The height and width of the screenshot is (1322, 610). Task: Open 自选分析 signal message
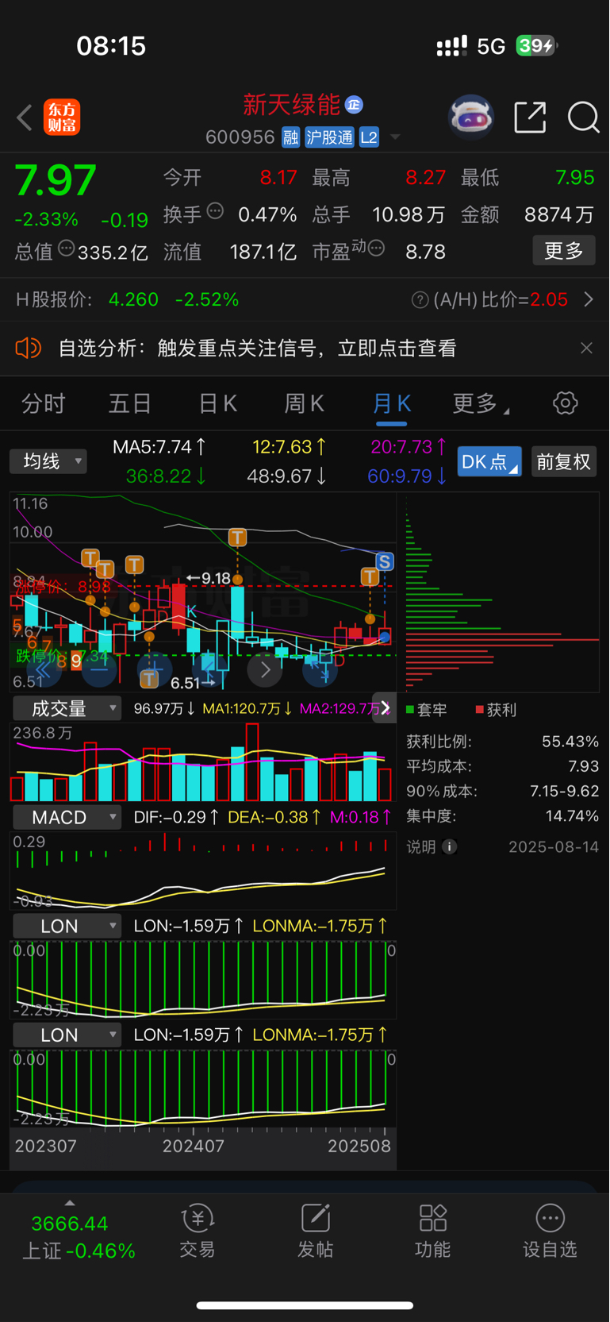(257, 348)
